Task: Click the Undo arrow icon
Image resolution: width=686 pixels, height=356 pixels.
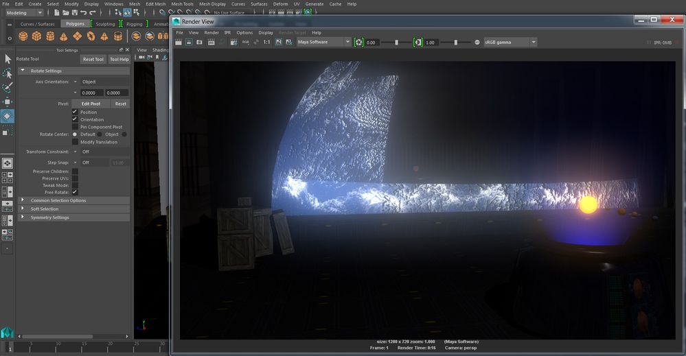Action: pos(83,12)
